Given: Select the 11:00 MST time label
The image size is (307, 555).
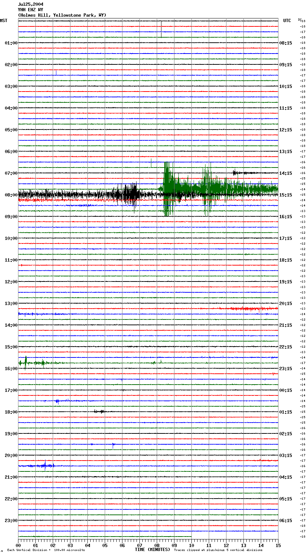Looking at the screenshot, I should tap(11, 260).
